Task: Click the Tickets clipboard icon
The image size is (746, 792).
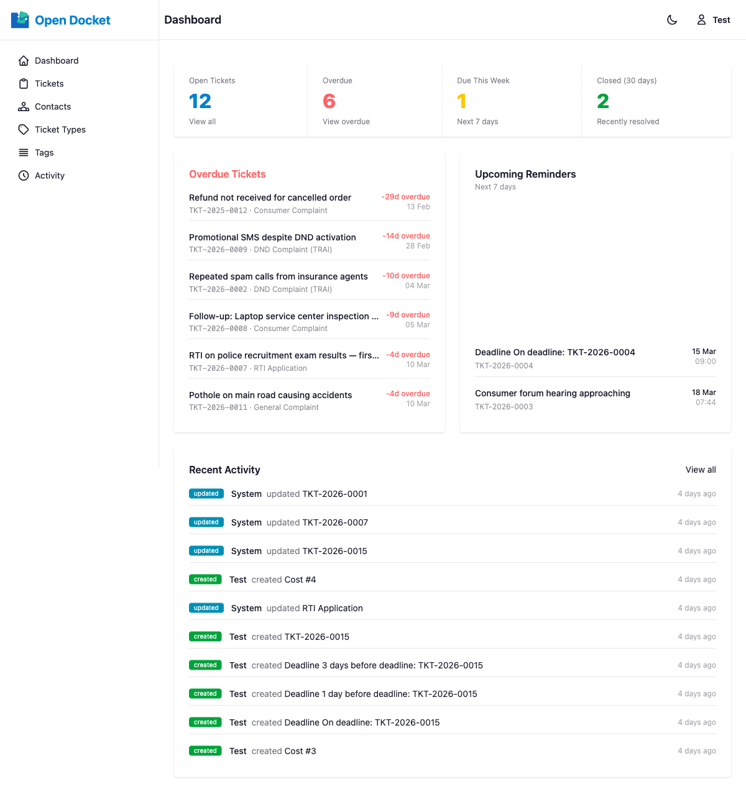Action: point(24,84)
